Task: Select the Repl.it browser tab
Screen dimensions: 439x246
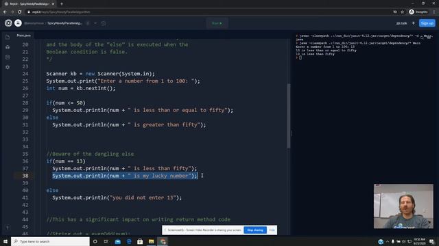Action: [x=29, y=4]
